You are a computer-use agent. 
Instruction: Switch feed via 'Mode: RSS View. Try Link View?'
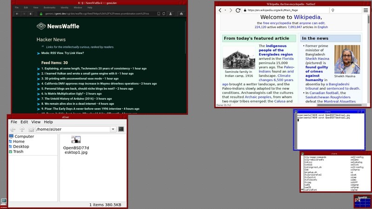tap(62, 53)
